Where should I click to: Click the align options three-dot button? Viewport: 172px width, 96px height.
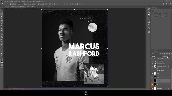tap(62, 4)
